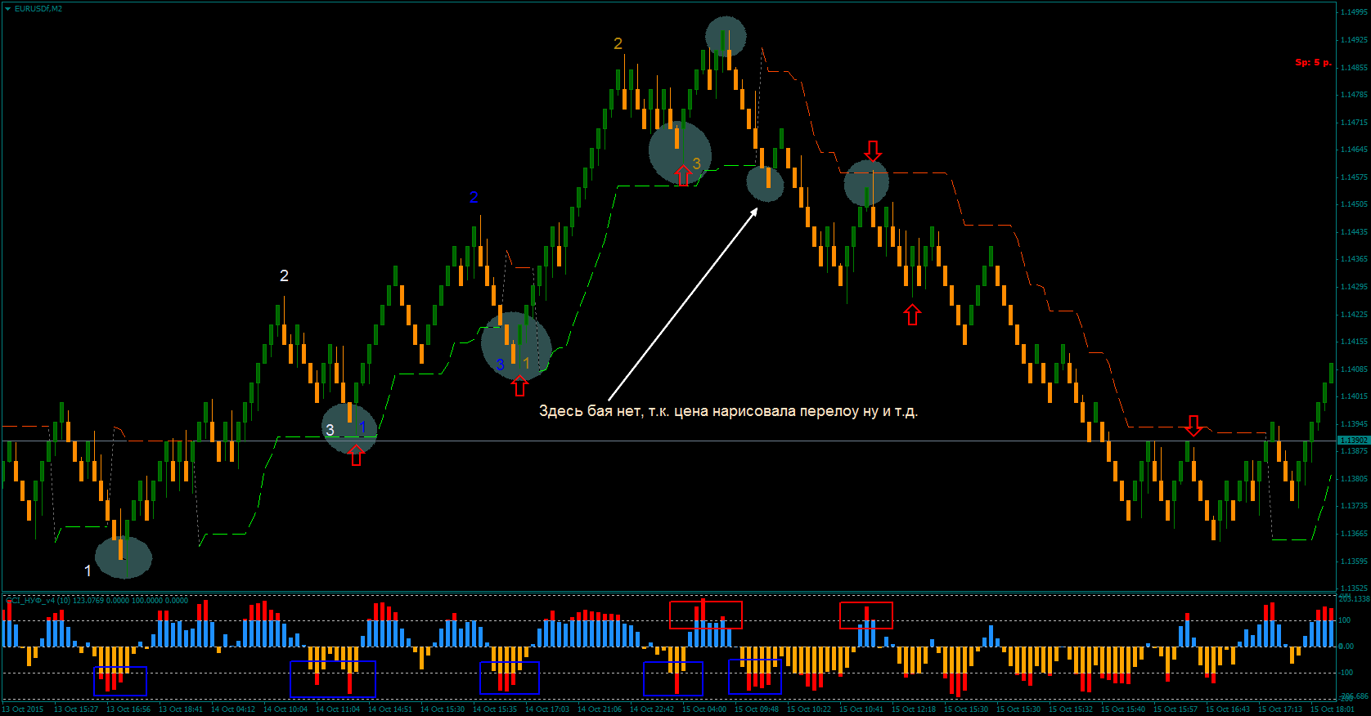
Task: Click the EURUSDf,M2 chart title
Action: point(38,8)
